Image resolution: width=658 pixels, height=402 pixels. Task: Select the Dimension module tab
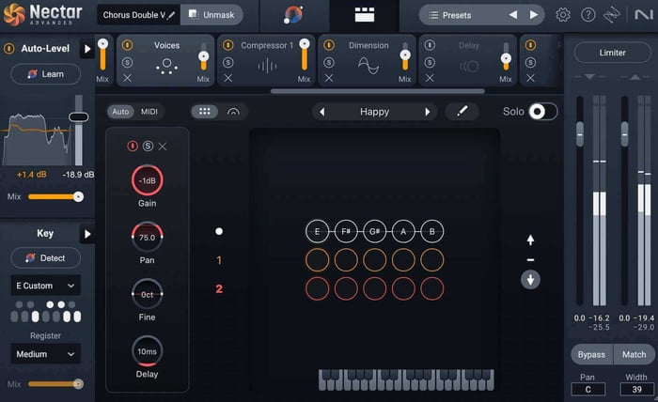click(368, 61)
